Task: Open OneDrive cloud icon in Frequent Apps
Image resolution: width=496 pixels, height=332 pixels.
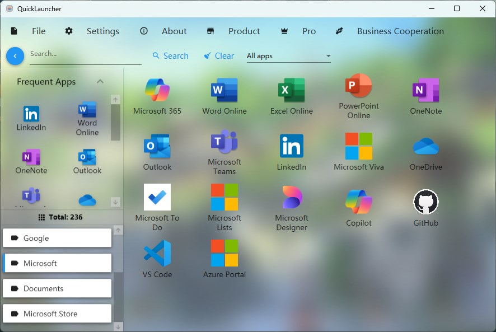Action: (87, 200)
